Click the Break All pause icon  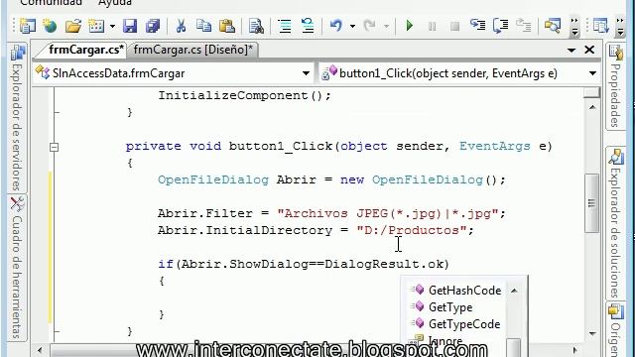pos(433,27)
